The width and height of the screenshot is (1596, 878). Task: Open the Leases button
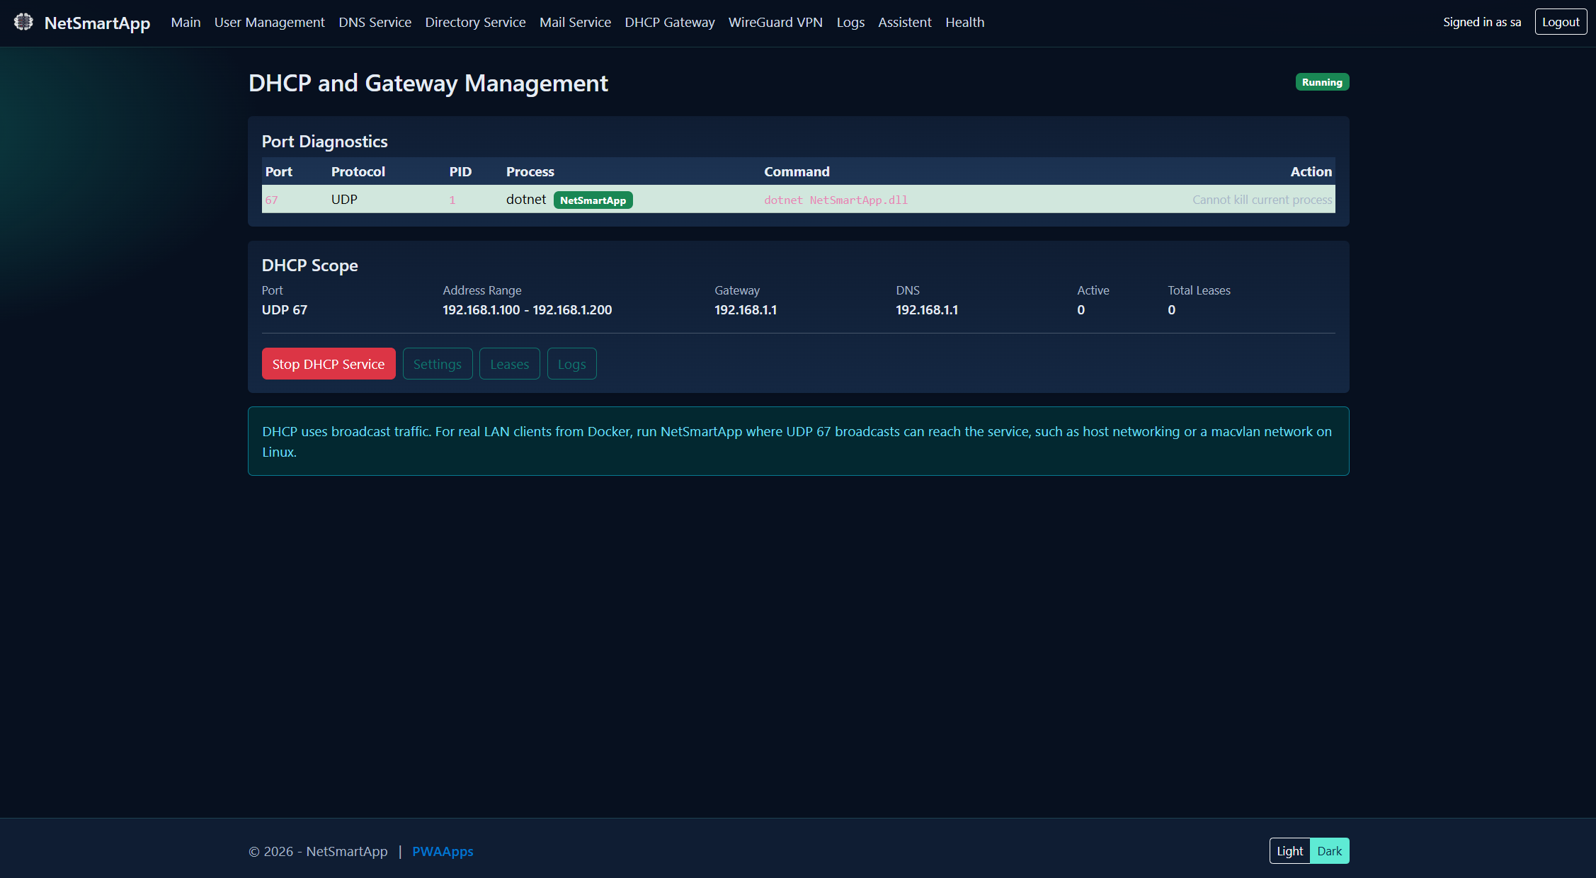click(510, 364)
